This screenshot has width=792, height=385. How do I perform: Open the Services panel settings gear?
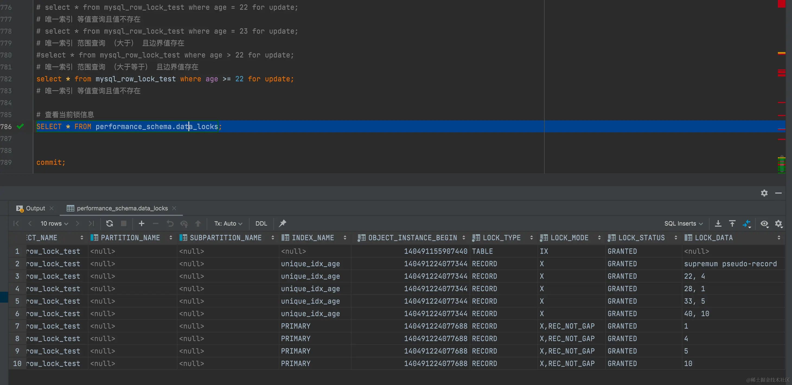point(764,193)
